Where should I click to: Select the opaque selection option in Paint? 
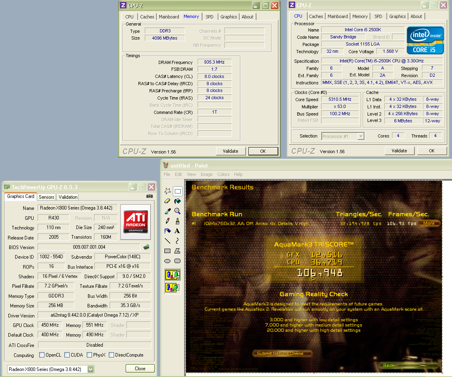[x=172, y=275]
